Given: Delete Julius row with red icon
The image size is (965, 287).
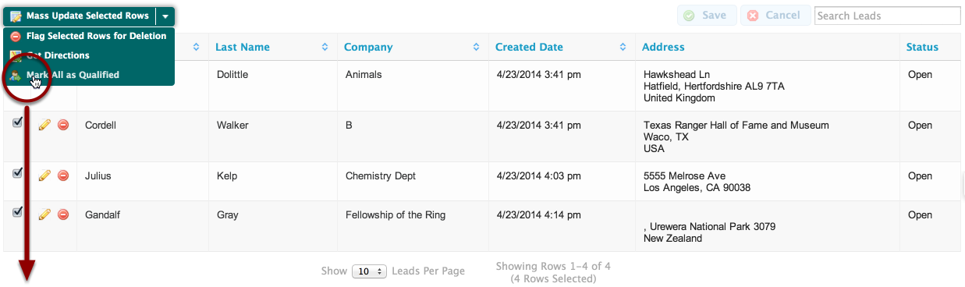Looking at the screenshot, I should (x=63, y=175).
